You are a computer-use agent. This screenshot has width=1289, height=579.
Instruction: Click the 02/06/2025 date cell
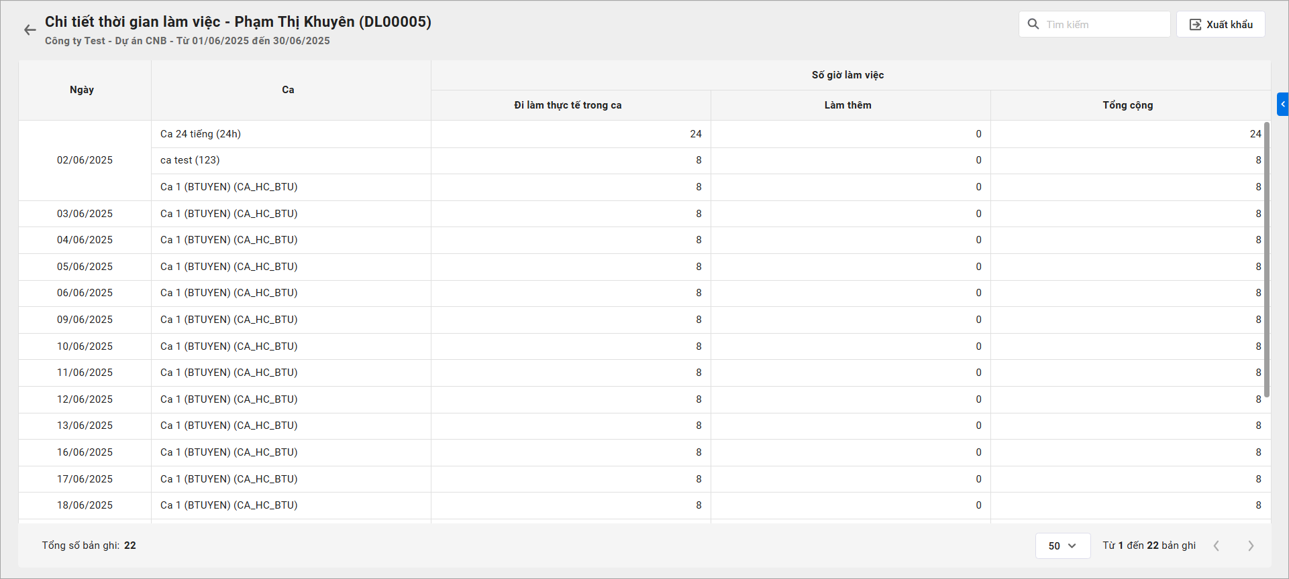tap(85, 160)
